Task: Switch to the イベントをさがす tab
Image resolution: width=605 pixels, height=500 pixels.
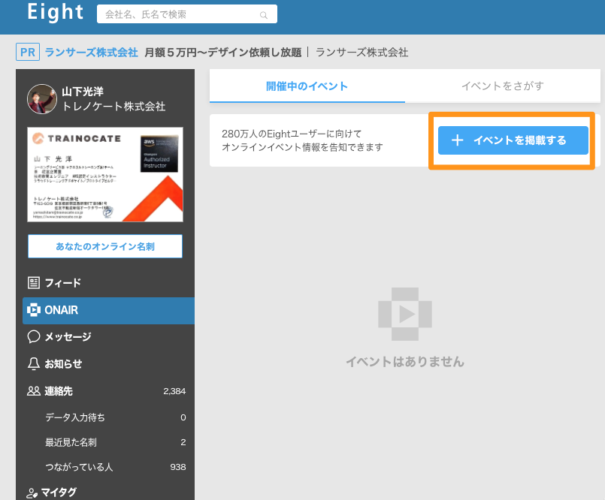Action: pyautogui.click(x=503, y=86)
